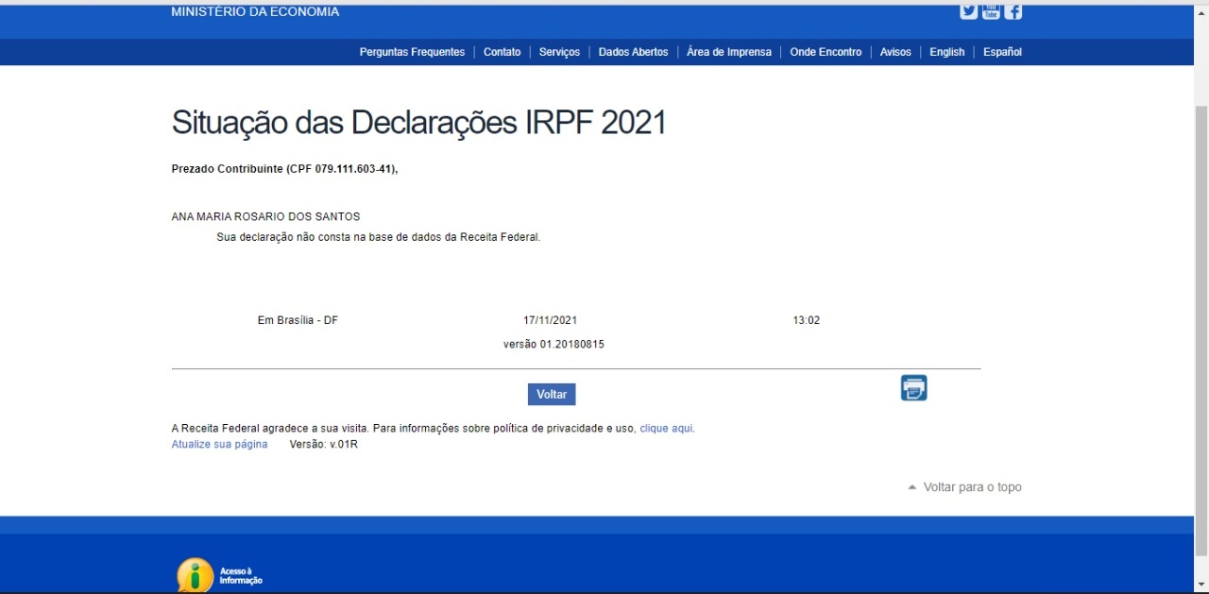
Task: Open the YouTube social icon
Action: (x=991, y=11)
